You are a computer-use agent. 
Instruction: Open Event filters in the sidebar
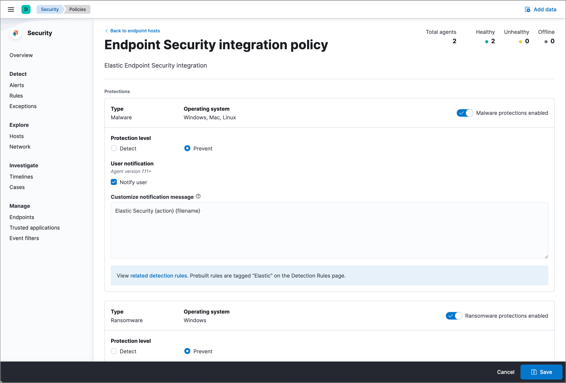[x=24, y=238]
